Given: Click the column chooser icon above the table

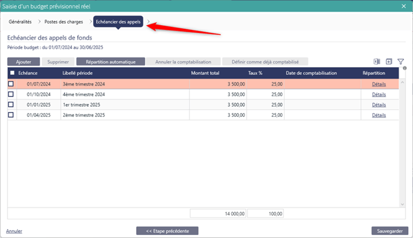Looking at the screenshot, I should [376, 62].
